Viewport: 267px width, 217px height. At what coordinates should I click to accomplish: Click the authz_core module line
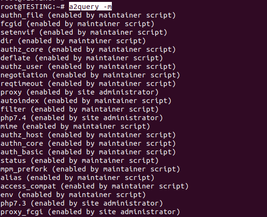[88, 49]
